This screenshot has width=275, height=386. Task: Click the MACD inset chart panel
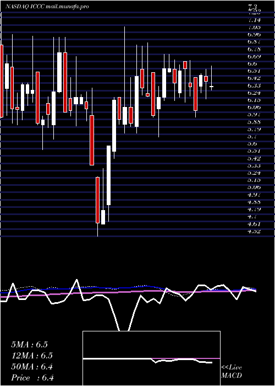coord(151,358)
